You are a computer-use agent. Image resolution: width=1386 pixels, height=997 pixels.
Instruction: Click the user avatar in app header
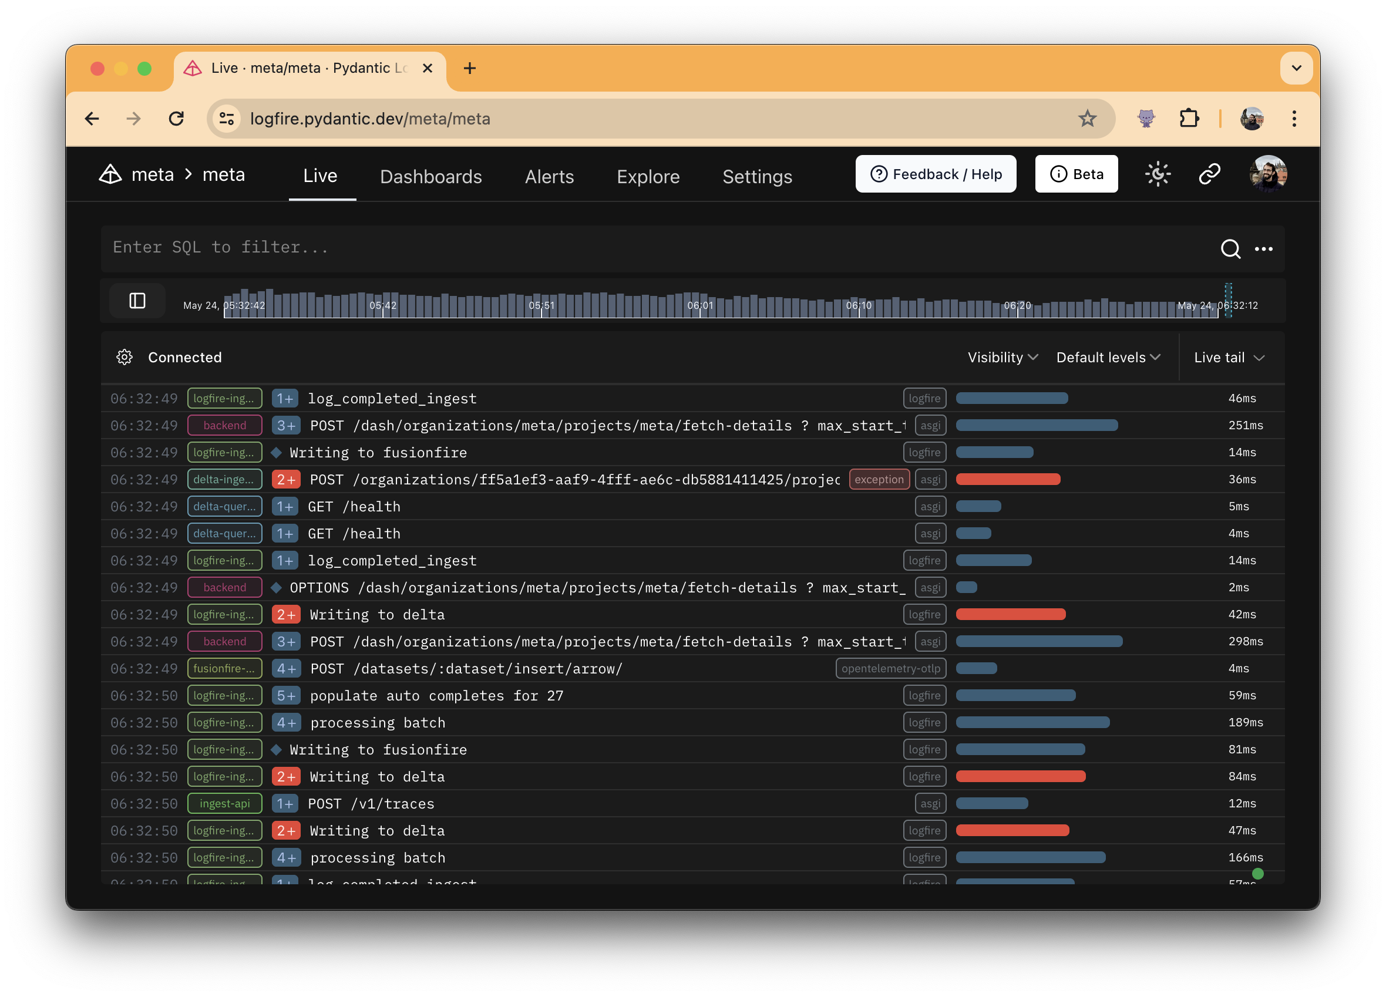(1267, 174)
